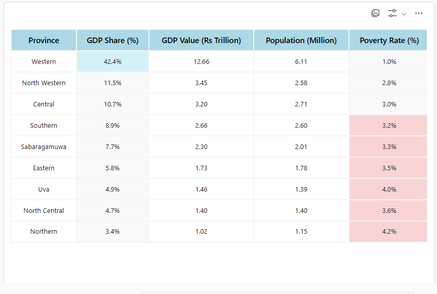Click the sliders settings icon
The image size is (437, 294).
(x=392, y=14)
